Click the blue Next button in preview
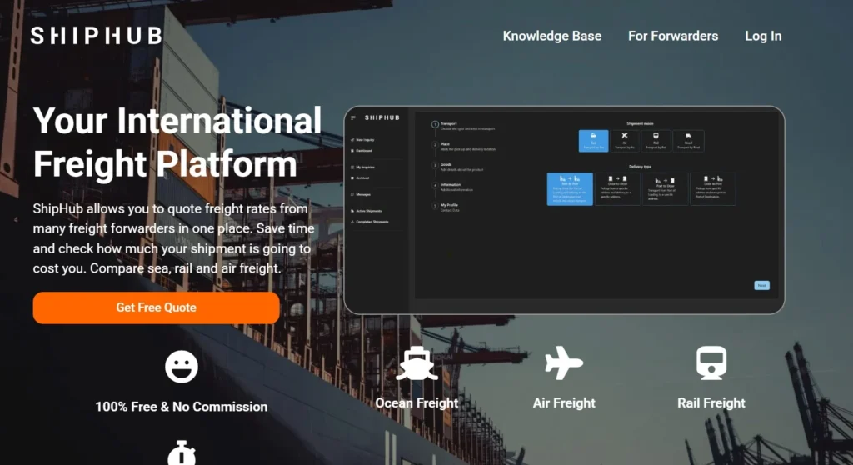This screenshot has height=465, width=853. click(761, 285)
